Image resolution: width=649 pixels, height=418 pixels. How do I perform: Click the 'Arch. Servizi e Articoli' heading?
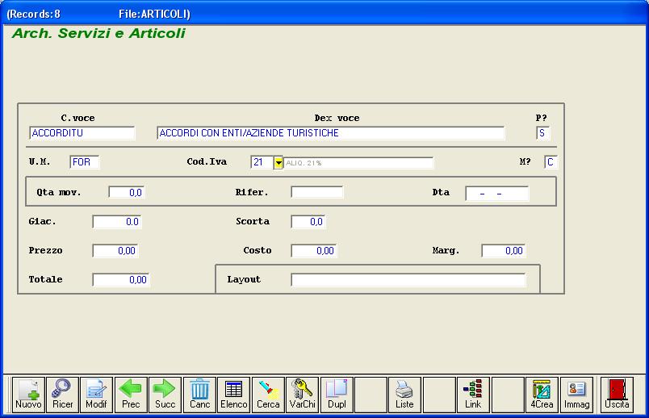pyautogui.click(x=99, y=33)
